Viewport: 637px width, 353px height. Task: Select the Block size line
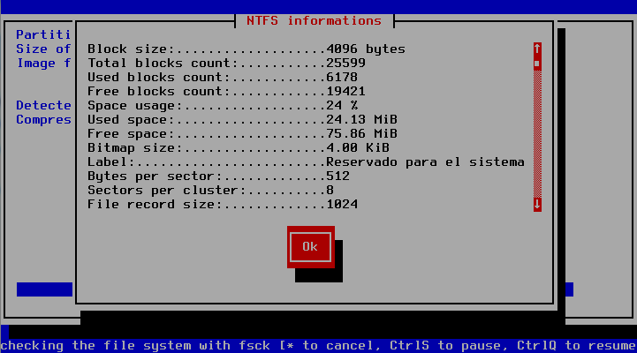coord(246,49)
